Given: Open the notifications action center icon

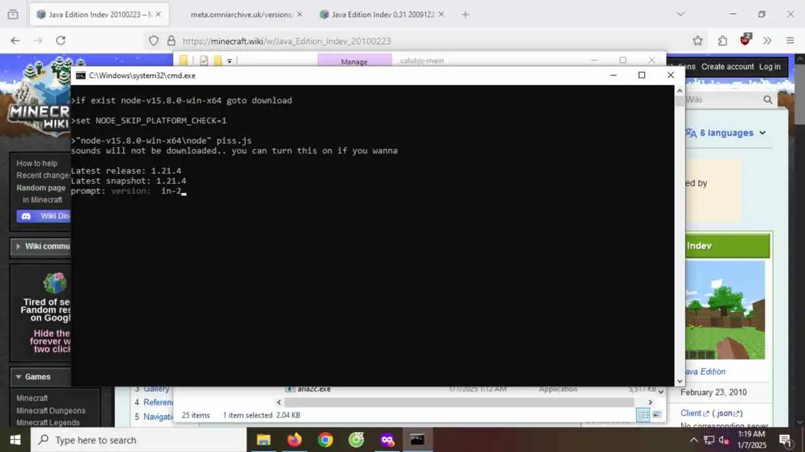Looking at the screenshot, I should point(786,440).
